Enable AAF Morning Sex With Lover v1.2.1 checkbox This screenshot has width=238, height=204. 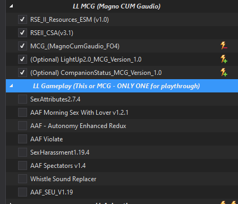22,113
